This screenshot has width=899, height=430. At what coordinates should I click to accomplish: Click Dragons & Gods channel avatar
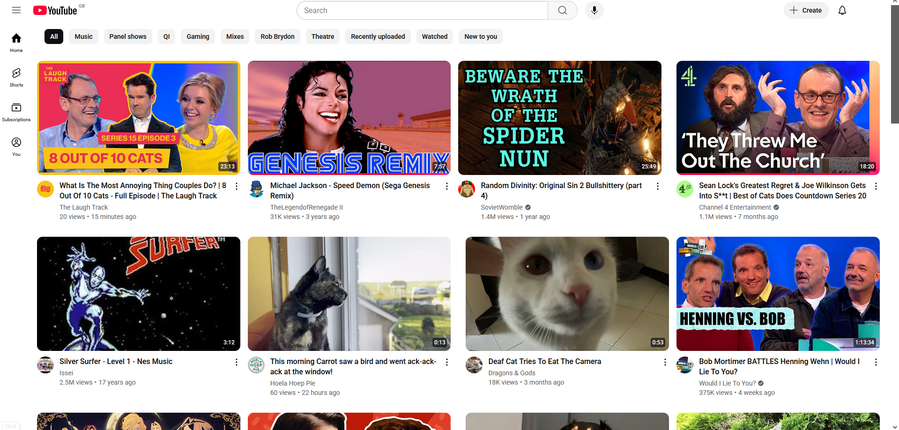(474, 365)
